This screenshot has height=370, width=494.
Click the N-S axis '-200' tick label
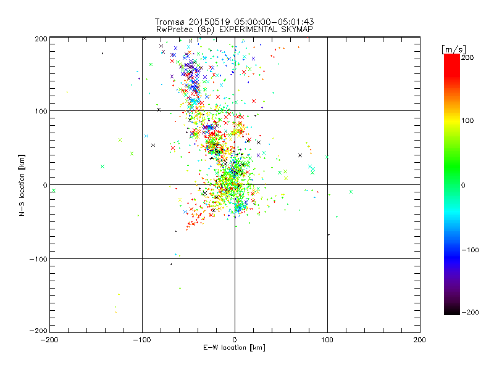(38, 331)
